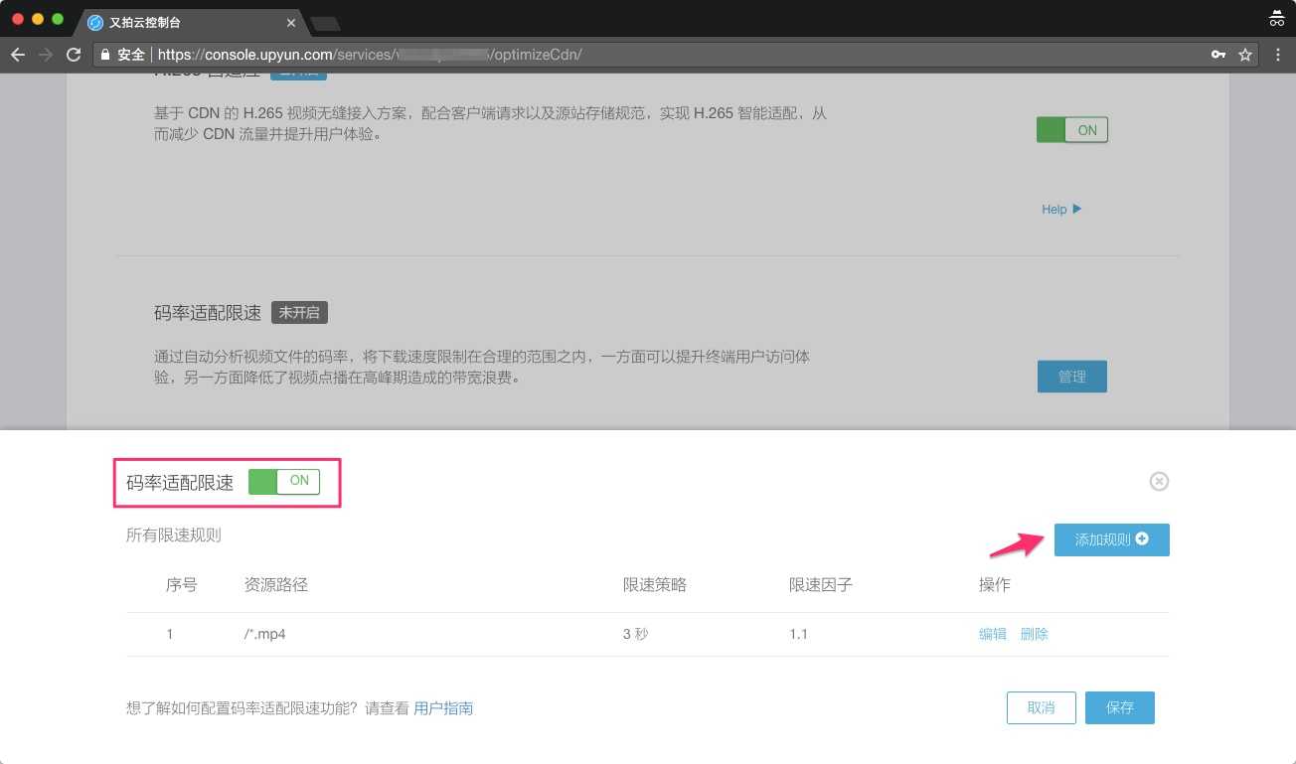The height and width of the screenshot is (764, 1296).
Task: Open Chrome's three-dot menu
Action: click(1278, 55)
